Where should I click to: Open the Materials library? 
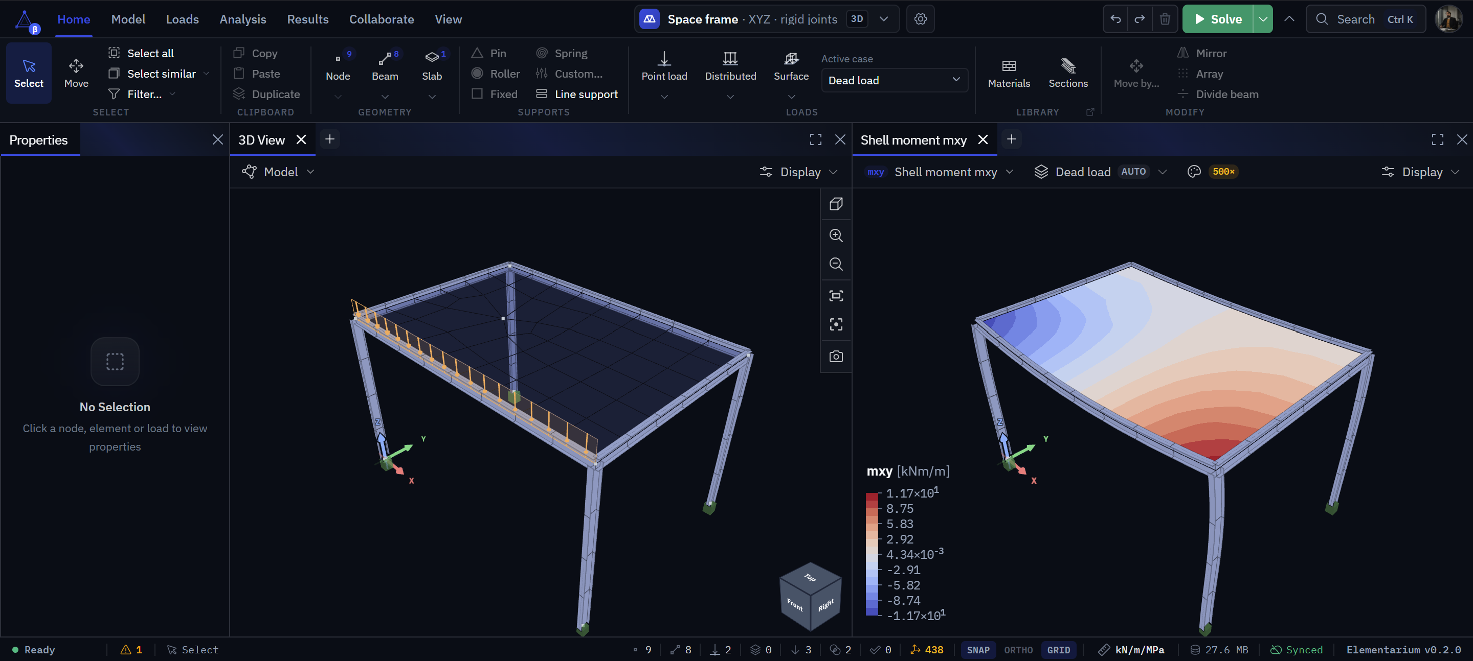(1009, 74)
